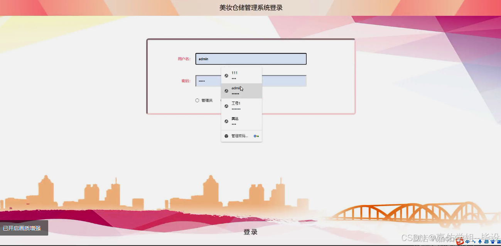This screenshot has width=501, height=246.
Task: Click the 用户名 username input field
Action: [x=251, y=59]
